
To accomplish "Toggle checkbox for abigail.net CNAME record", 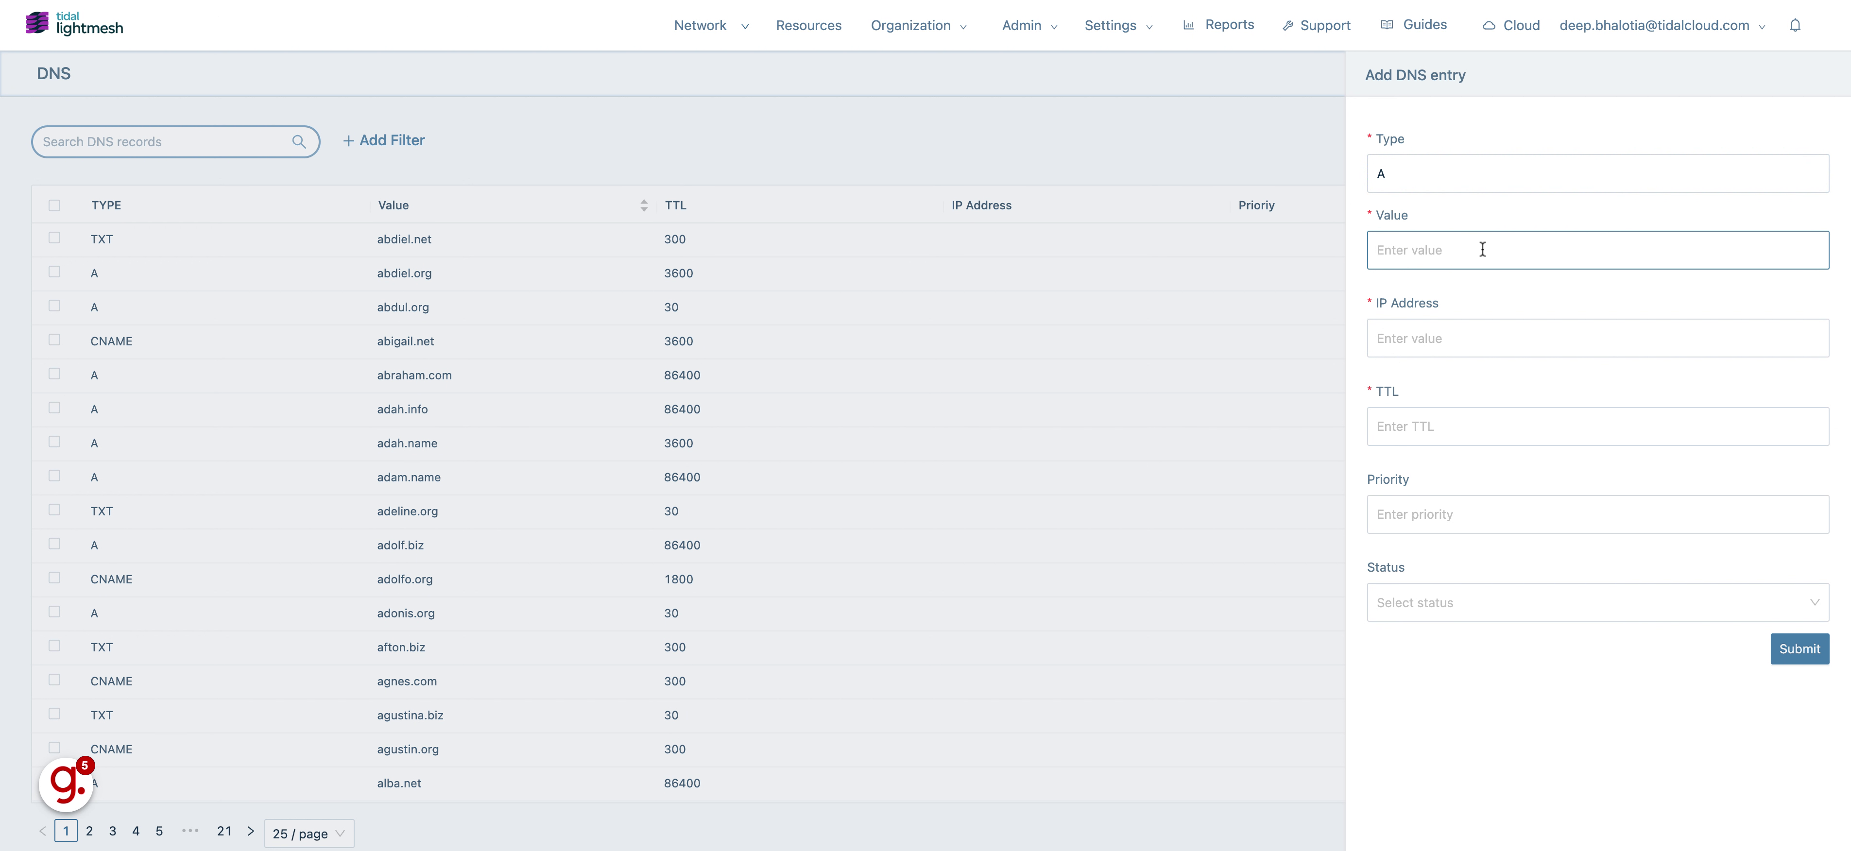I will pyautogui.click(x=54, y=340).
